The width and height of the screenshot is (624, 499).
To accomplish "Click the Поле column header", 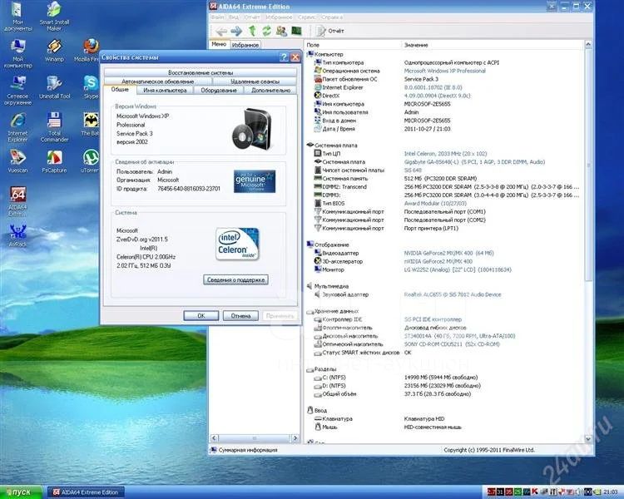I will point(353,45).
